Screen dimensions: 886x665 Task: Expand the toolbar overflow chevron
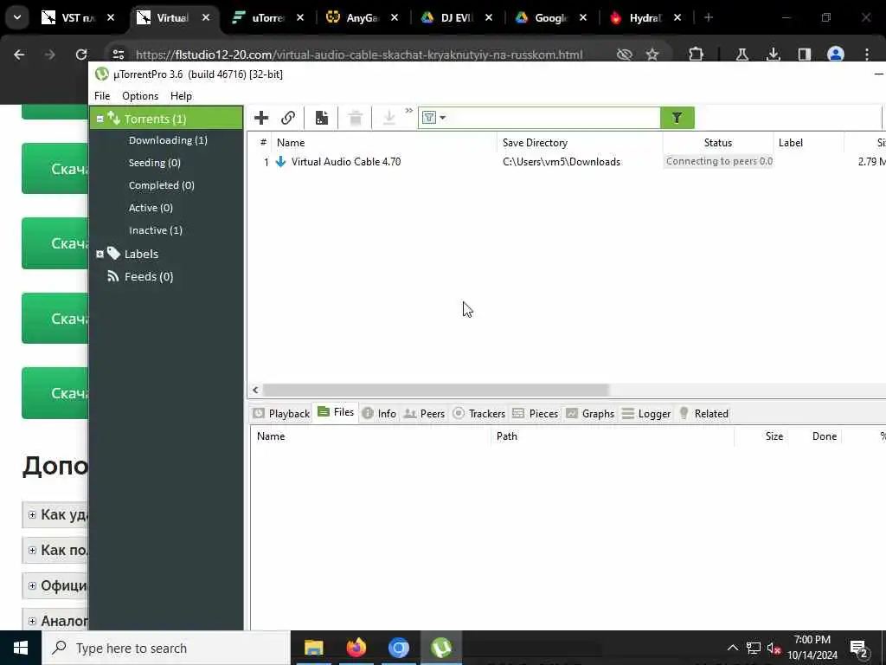tap(408, 110)
